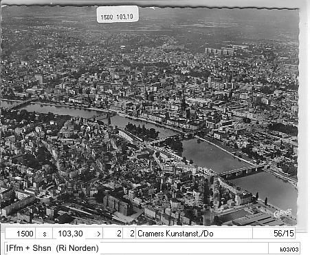The image size is (310, 255).
Task: Click the nearest foreground bridge over the river
Action: [x=241, y=172]
